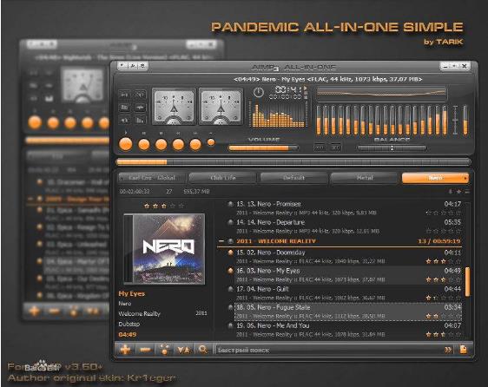Toggle checkbox bullet for 14. Nero - Departure

(231, 222)
